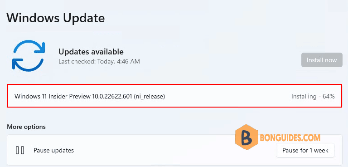Click the pause bars icon
Screen dimensions: 348x167
coord(20,150)
